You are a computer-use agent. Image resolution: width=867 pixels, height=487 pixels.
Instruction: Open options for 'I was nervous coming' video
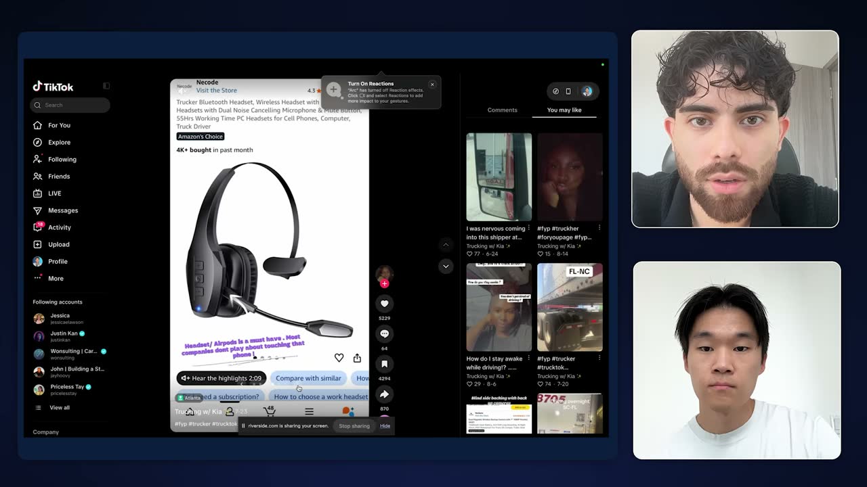pos(529,228)
